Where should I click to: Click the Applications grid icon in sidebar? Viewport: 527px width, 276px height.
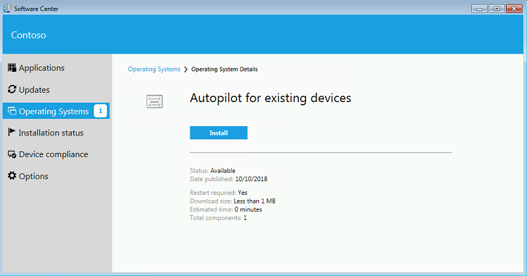tap(12, 68)
